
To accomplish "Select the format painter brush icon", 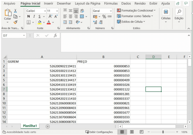I will (15, 23).
